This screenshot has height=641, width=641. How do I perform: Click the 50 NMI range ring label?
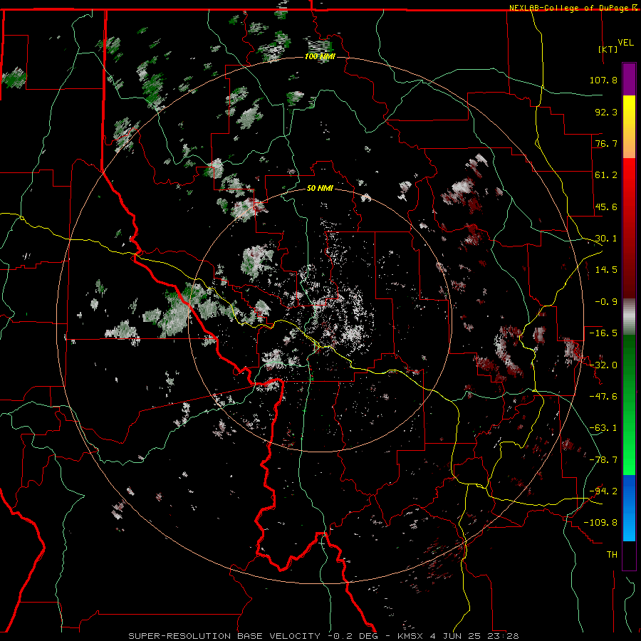click(x=320, y=188)
